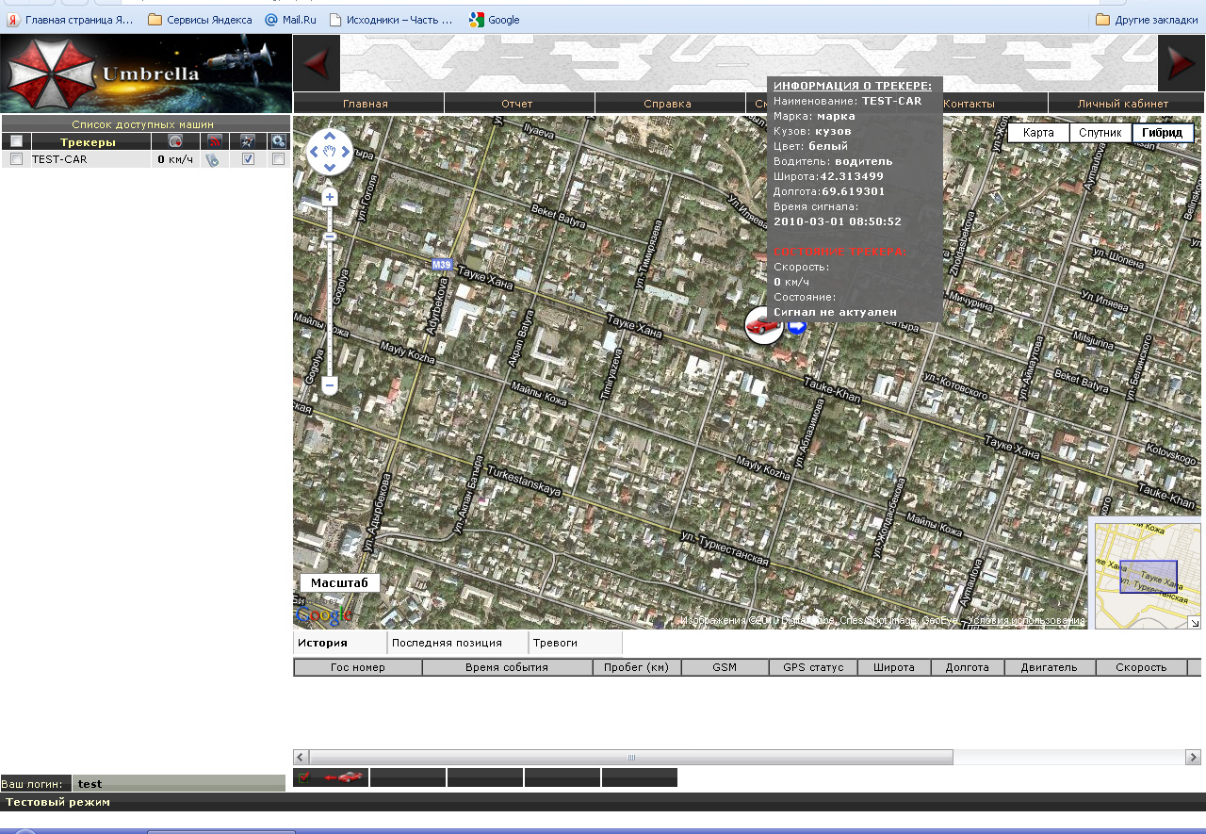This screenshot has width=1206, height=834.
Task: Click the map zoom in plus button
Action: (x=330, y=197)
